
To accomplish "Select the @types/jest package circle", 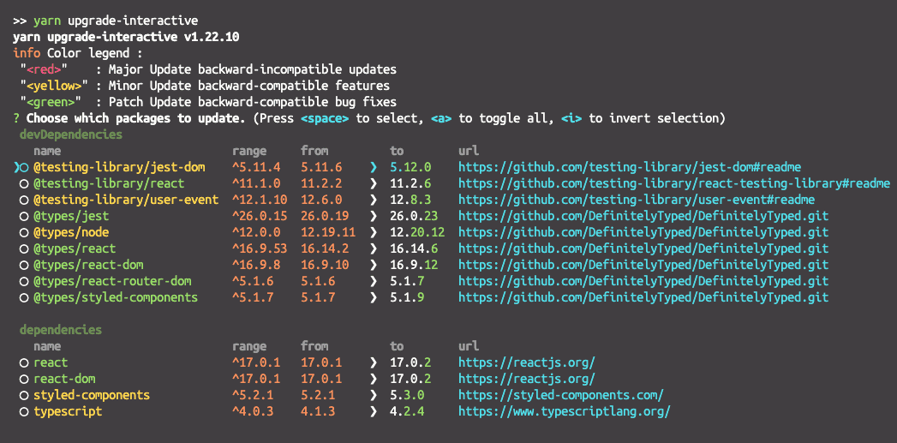I will 24,216.
